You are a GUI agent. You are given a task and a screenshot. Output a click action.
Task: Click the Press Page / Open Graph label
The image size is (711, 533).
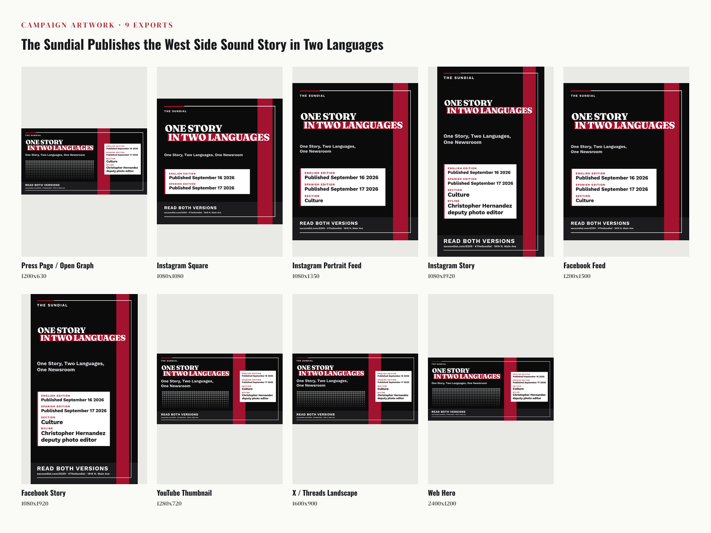pyautogui.click(x=57, y=266)
